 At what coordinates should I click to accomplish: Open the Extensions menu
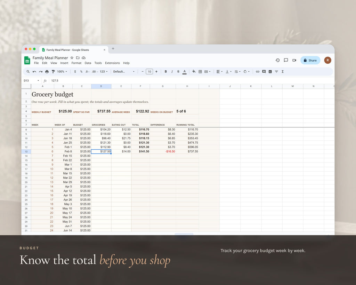click(112, 63)
